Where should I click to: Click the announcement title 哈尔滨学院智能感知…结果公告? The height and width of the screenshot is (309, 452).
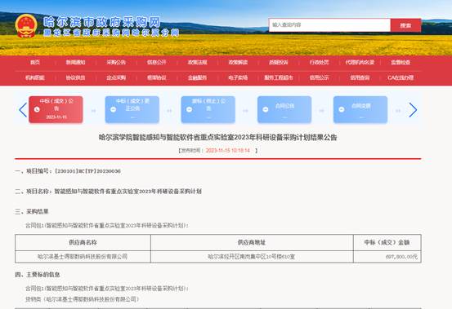coord(218,138)
